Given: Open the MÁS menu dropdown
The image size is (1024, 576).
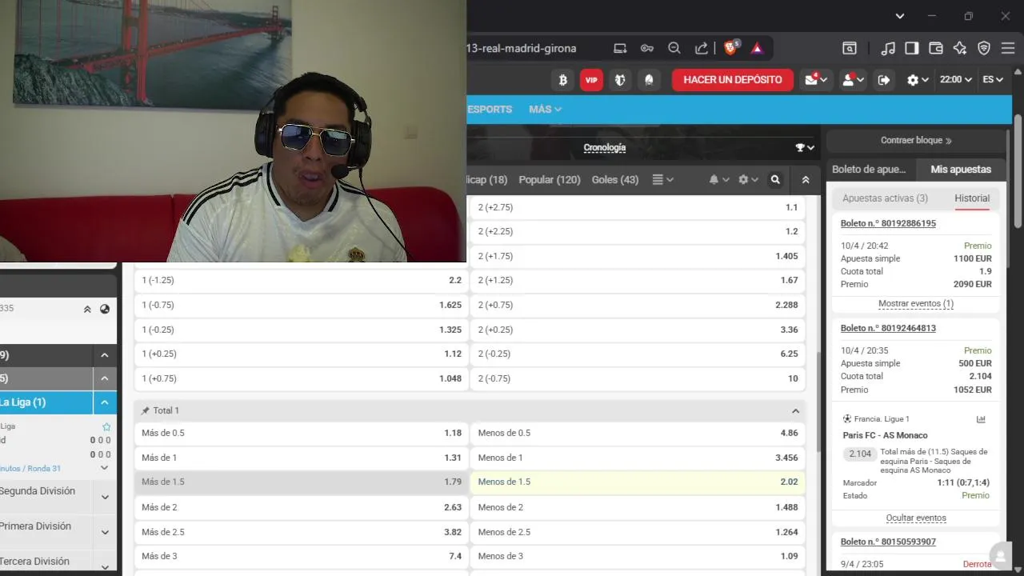Looking at the screenshot, I should [545, 109].
